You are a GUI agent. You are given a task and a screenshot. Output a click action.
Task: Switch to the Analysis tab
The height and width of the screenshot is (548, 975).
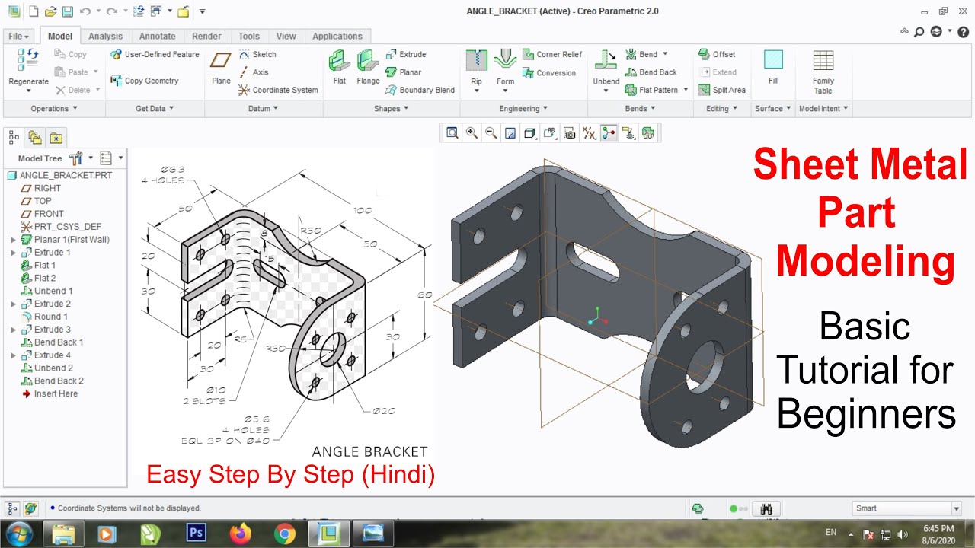coord(105,36)
